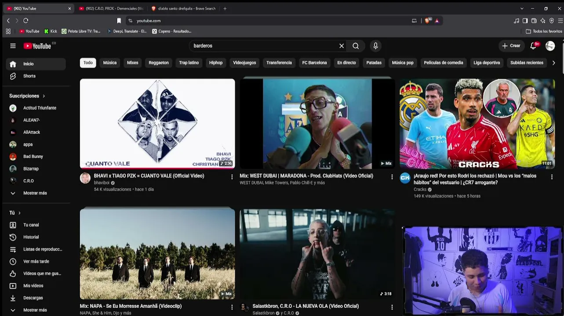Select the FC Barcelona filter chip
The width and height of the screenshot is (564, 316).
pyautogui.click(x=315, y=63)
